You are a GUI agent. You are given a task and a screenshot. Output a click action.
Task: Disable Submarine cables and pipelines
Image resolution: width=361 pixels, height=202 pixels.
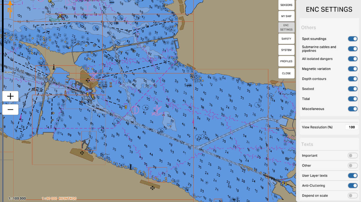point(353,49)
